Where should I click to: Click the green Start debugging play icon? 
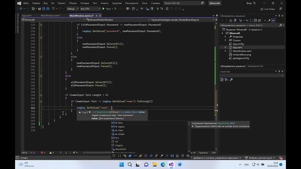click(103, 9)
